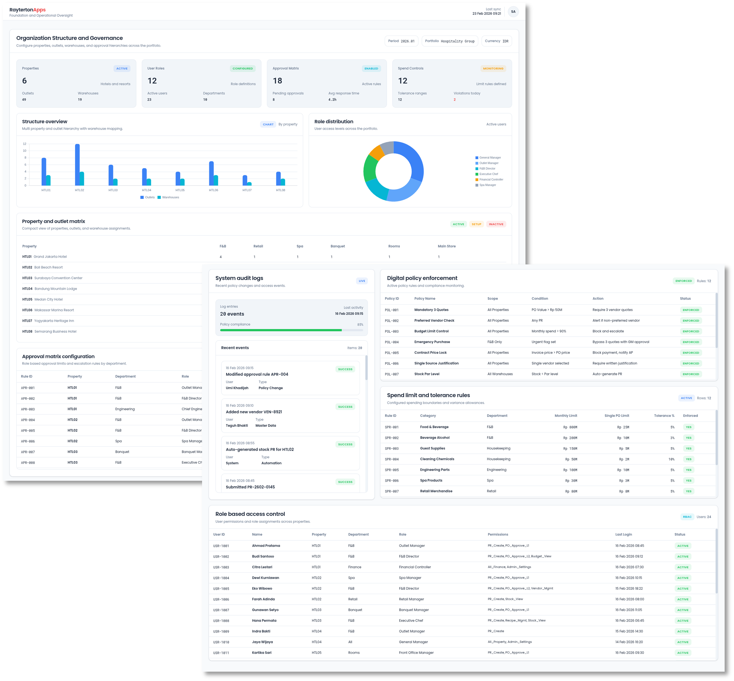
Task: Click the HTL02 outlets bar in chart
Action: [77, 165]
